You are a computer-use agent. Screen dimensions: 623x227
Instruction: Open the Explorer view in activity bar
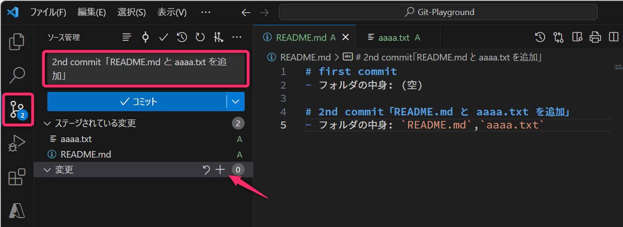tap(17, 42)
